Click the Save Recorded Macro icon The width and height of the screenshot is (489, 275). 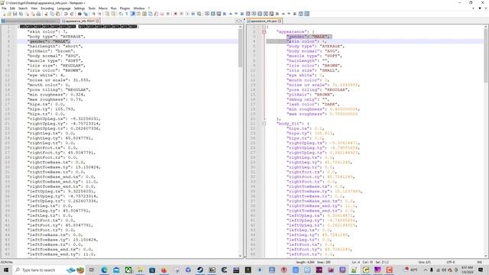199,14
